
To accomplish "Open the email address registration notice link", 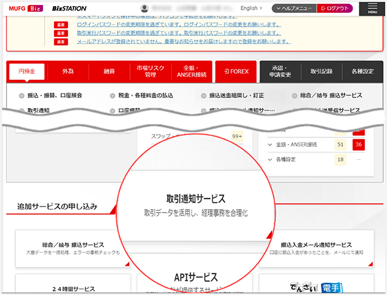I will pyautogui.click(x=183, y=42).
